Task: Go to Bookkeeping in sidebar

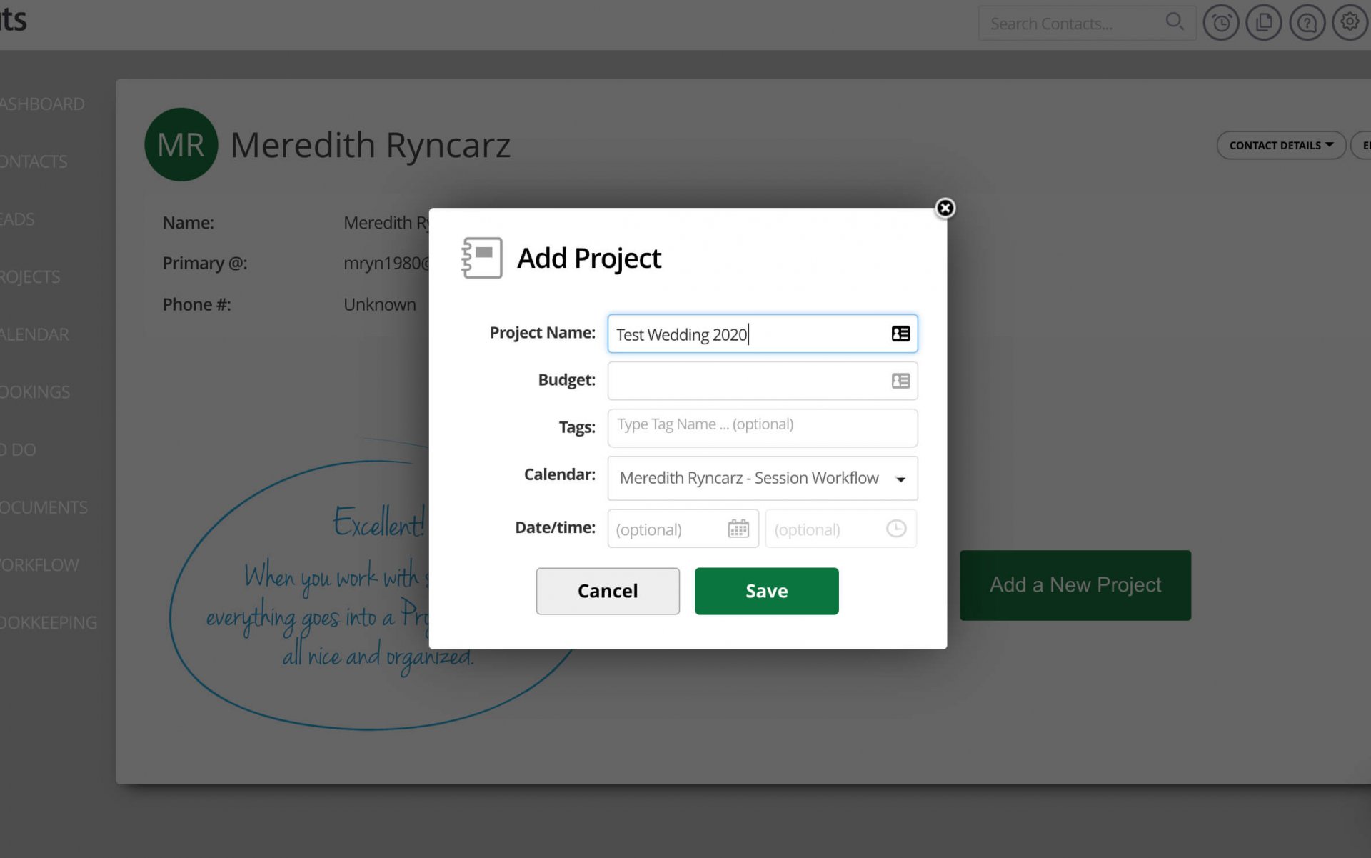Action: (48, 623)
